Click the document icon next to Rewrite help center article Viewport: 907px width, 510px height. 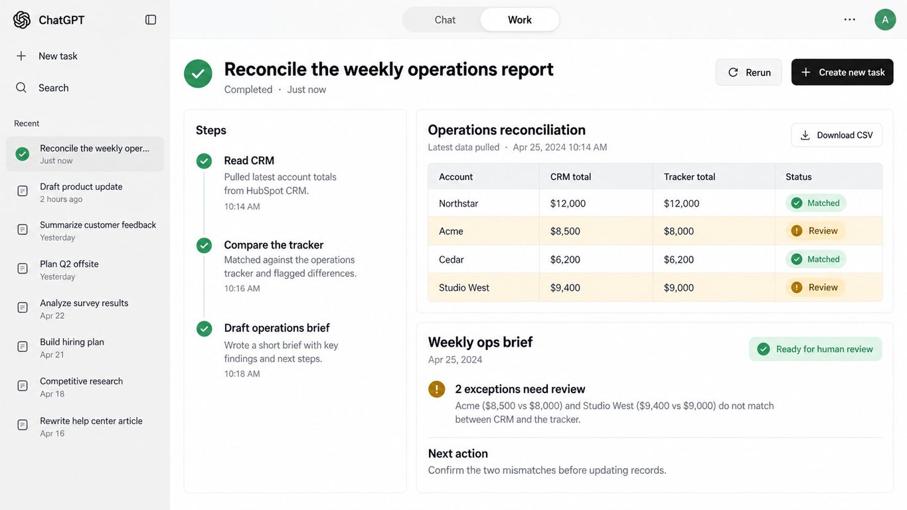(23, 426)
